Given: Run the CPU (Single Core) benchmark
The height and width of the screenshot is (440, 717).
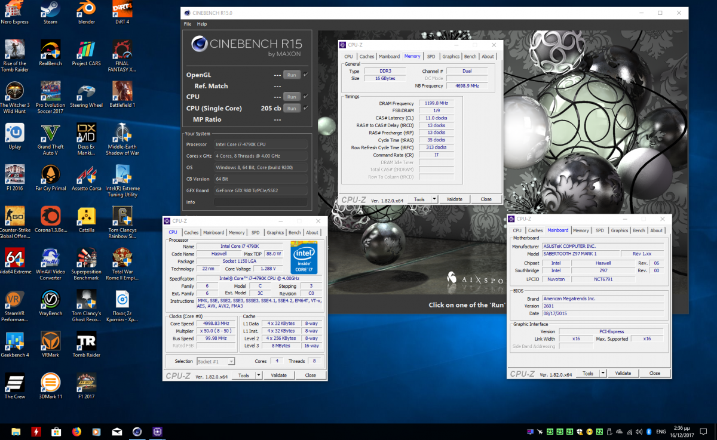Looking at the screenshot, I should 292,108.
